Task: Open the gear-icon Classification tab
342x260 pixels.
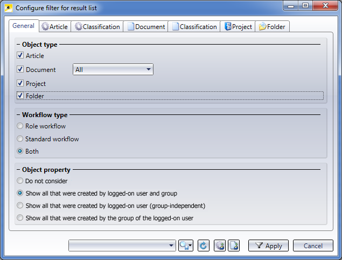Action: tap(98, 26)
